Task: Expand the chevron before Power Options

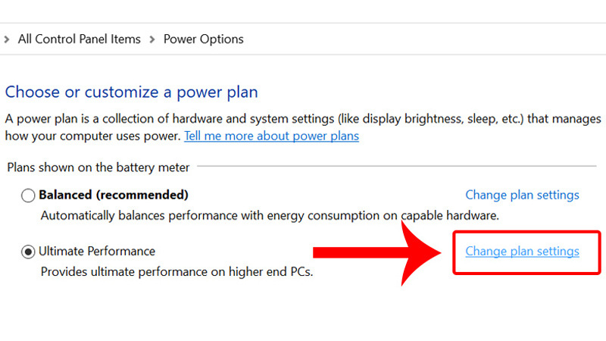Action: [152, 39]
